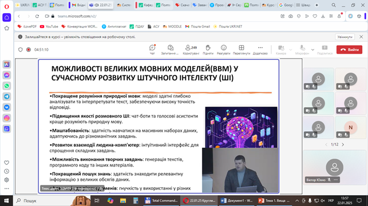
Task: Switch to the Googl browser tab
Action: coord(286,5)
